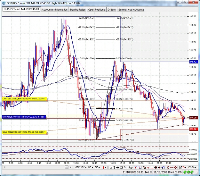Click the horizontal scale red arrows icon
Screen dimensions: 200x176
coord(172,168)
